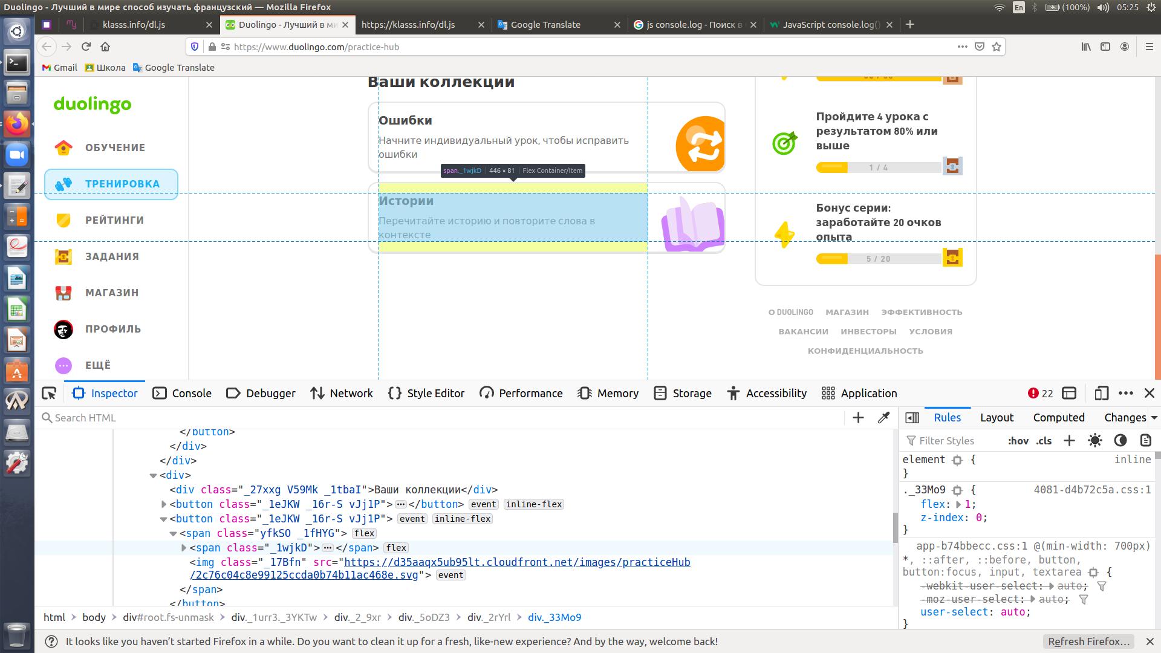The width and height of the screenshot is (1161, 653).
Task: Toggle dark color scheme simulation
Action: point(1120,441)
